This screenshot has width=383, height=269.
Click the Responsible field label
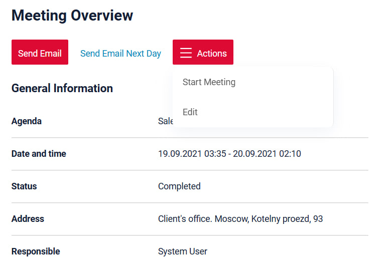(36, 251)
